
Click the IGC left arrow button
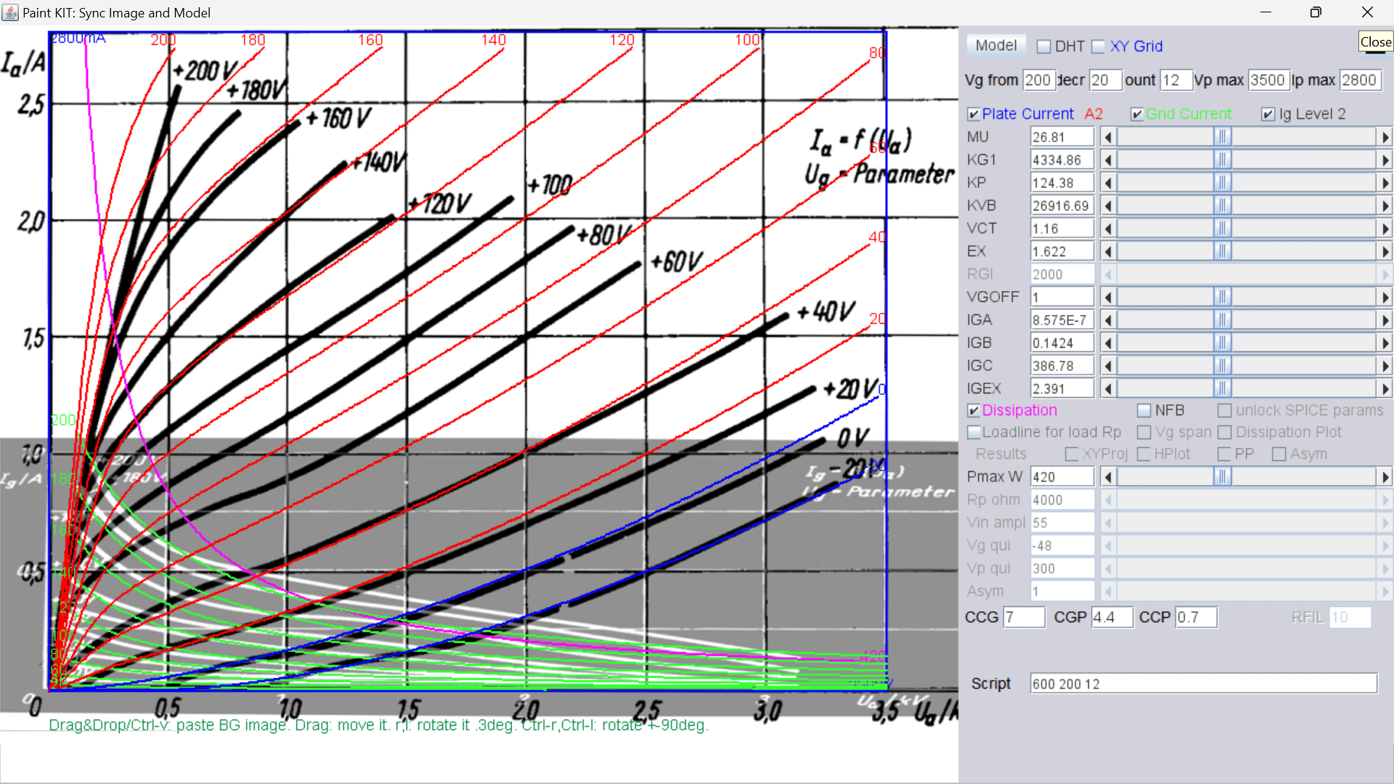click(1108, 367)
